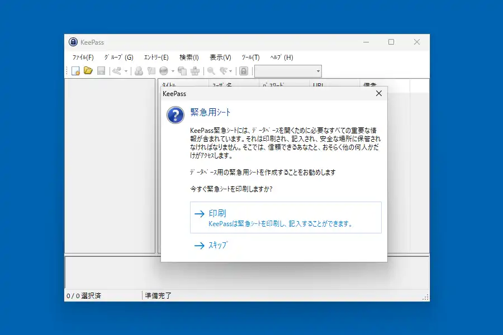Click the Open database folder icon

click(x=88, y=70)
